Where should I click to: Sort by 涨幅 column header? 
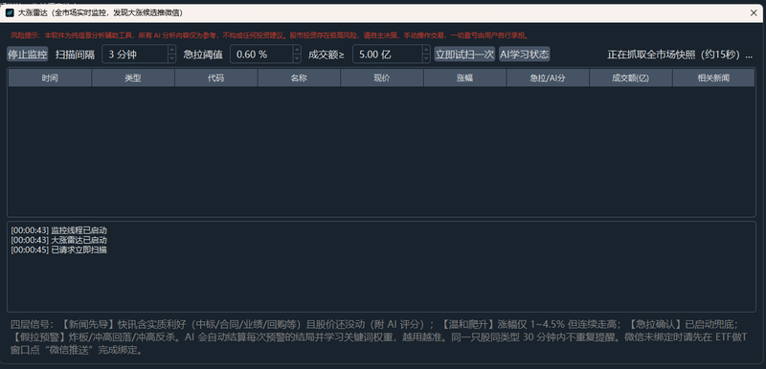pos(465,77)
